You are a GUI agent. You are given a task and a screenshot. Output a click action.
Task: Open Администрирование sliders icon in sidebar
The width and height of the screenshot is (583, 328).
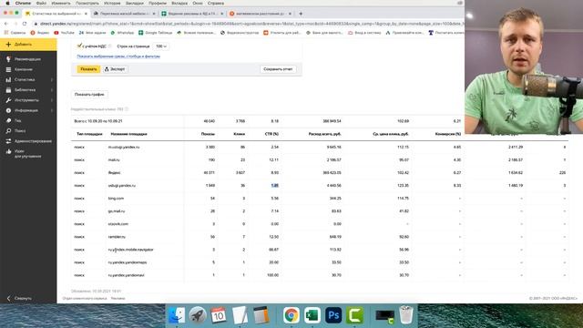pos(8,141)
